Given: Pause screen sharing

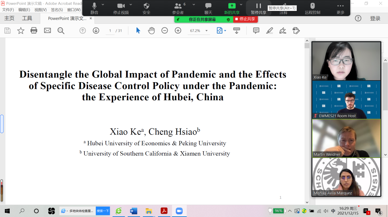Looking at the screenshot, I should [x=258, y=8].
